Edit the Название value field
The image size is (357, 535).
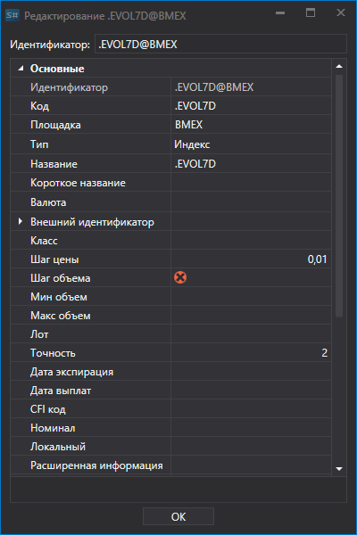coord(251,164)
